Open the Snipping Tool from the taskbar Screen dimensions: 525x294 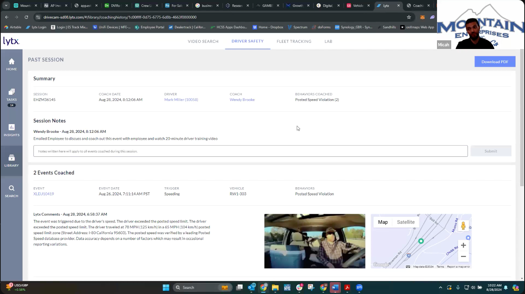pos(311,287)
